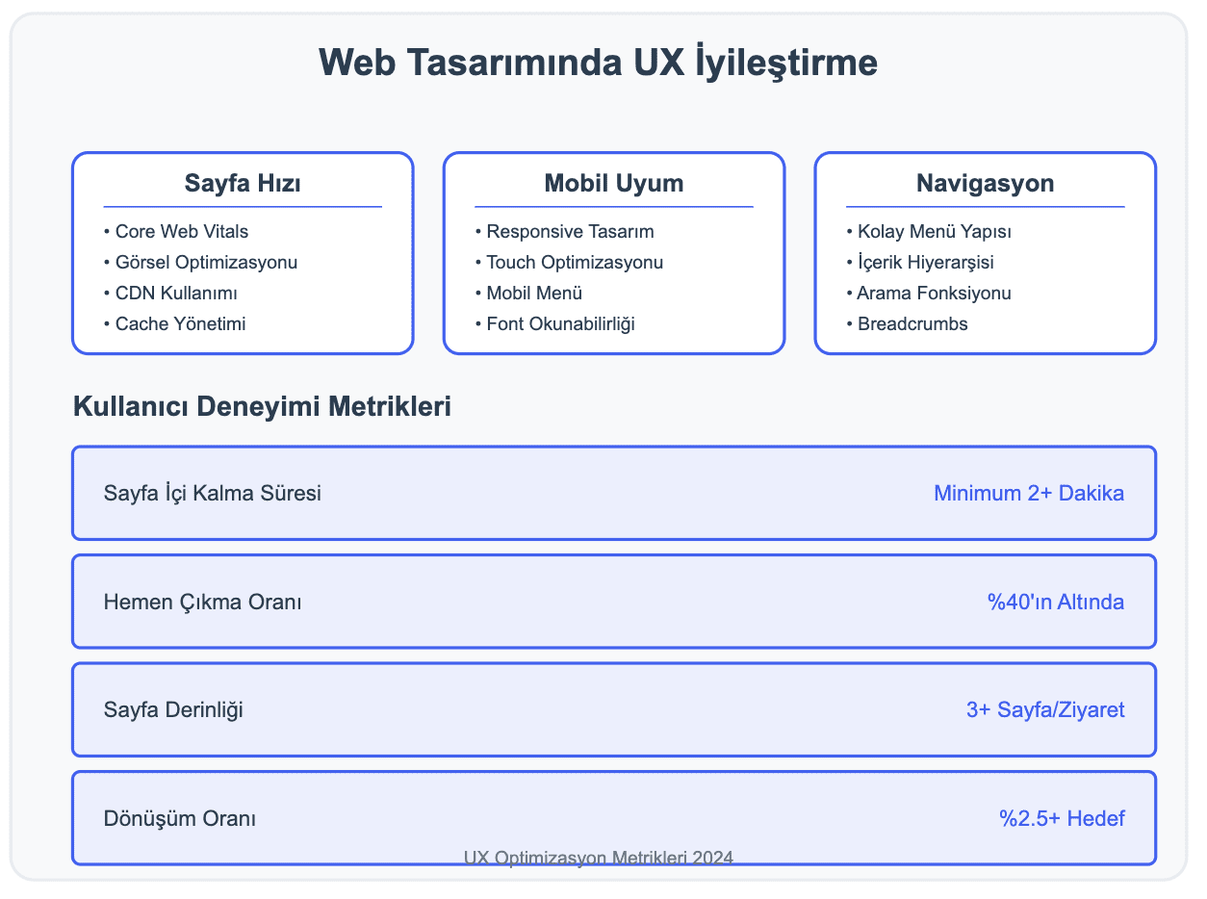This screenshot has width=1207, height=899.
Task: Click the Mobil Menü item
Action: coord(534,293)
